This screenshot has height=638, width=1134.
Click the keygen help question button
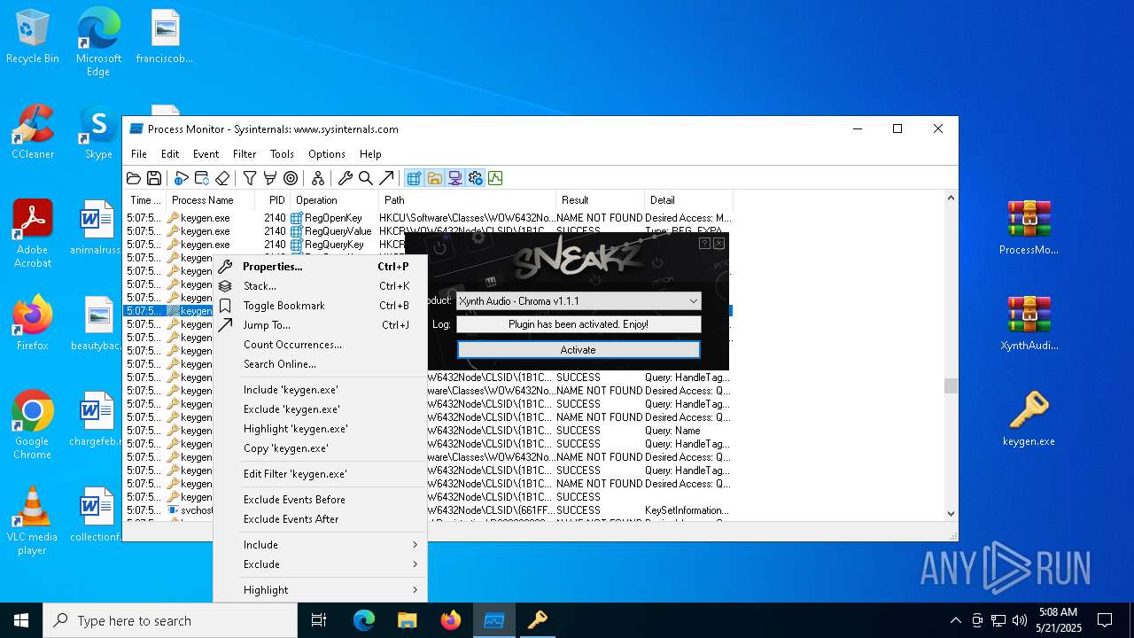pyautogui.click(x=704, y=244)
